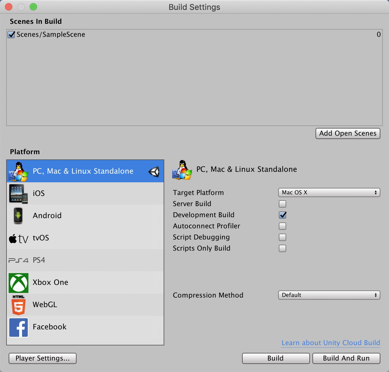Click the Server Build label
This screenshot has height=372, width=389.
192,204
